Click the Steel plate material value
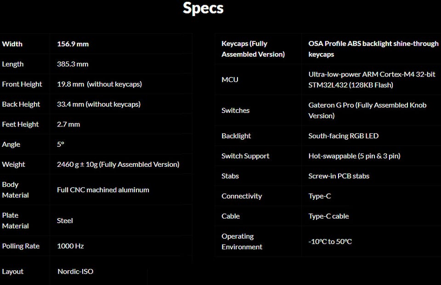 [65, 220]
